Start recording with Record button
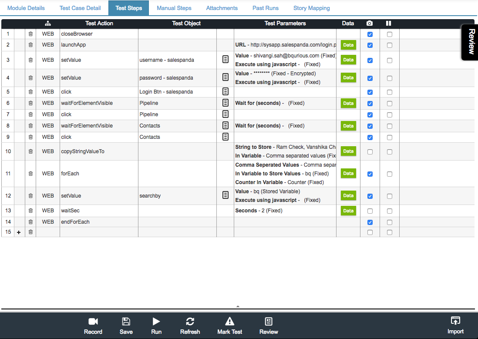478x339 pixels. (x=93, y=326)
